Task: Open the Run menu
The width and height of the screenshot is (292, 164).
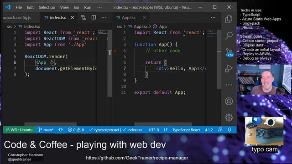Action: tap(88, 7)
